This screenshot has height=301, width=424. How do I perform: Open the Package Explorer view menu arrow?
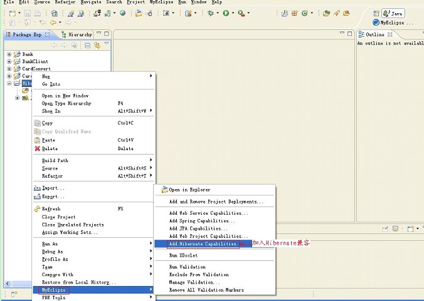tap(107, 44)
